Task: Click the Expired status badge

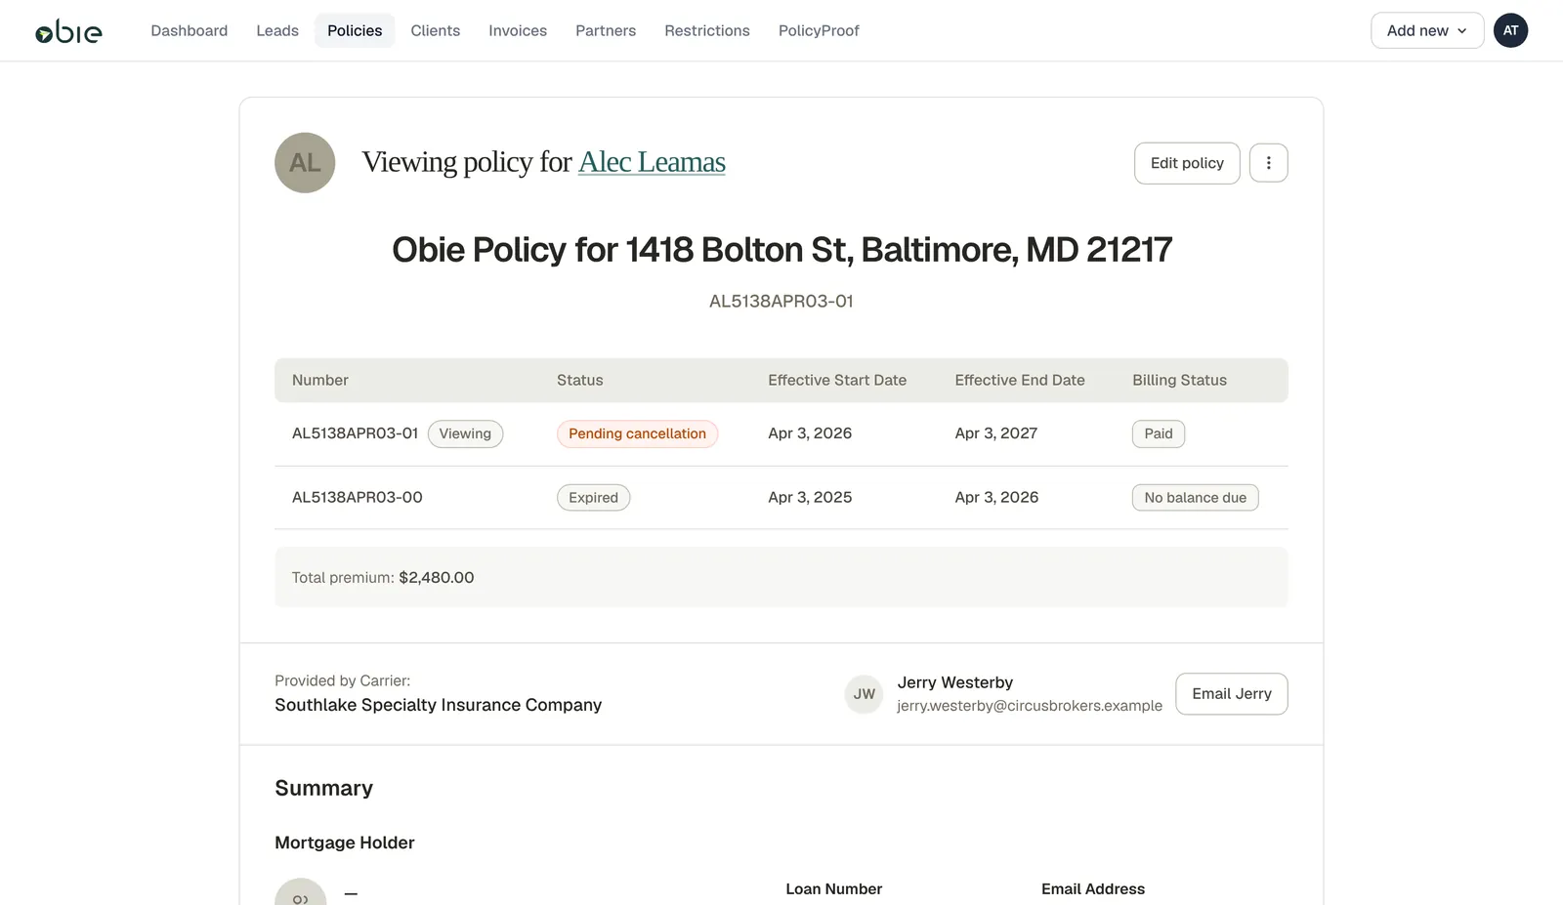Action: click(x=593, y=498)
